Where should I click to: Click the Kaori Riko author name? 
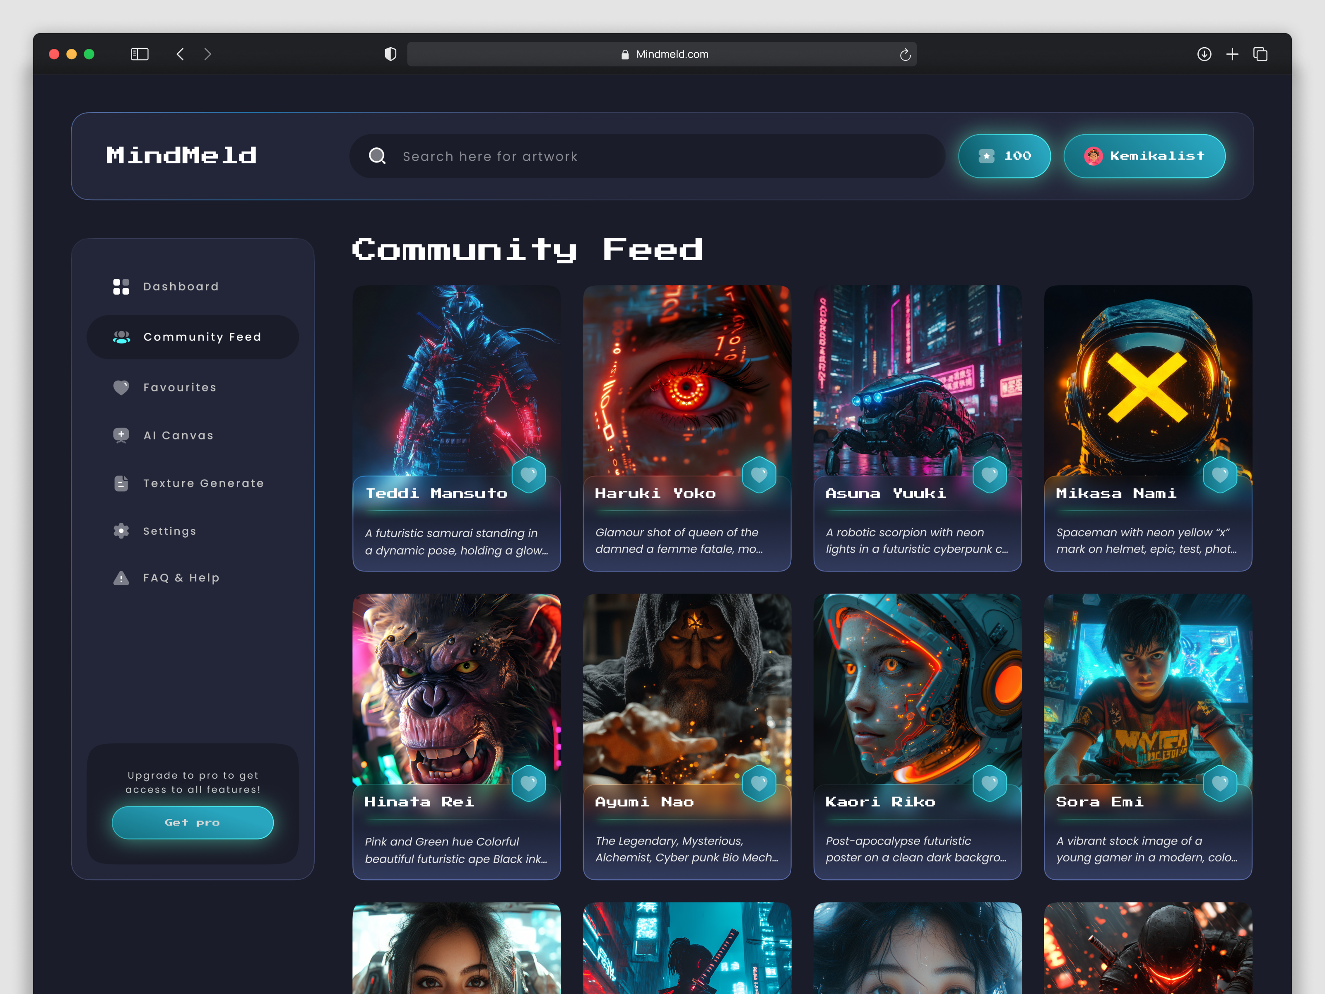point(881,802)
